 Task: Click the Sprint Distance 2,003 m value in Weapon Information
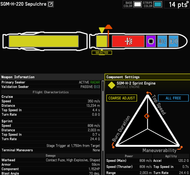coord(94,130)
